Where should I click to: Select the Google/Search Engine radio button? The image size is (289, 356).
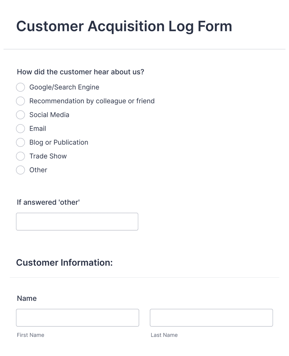pyautogui.click(x=20, y=87)
